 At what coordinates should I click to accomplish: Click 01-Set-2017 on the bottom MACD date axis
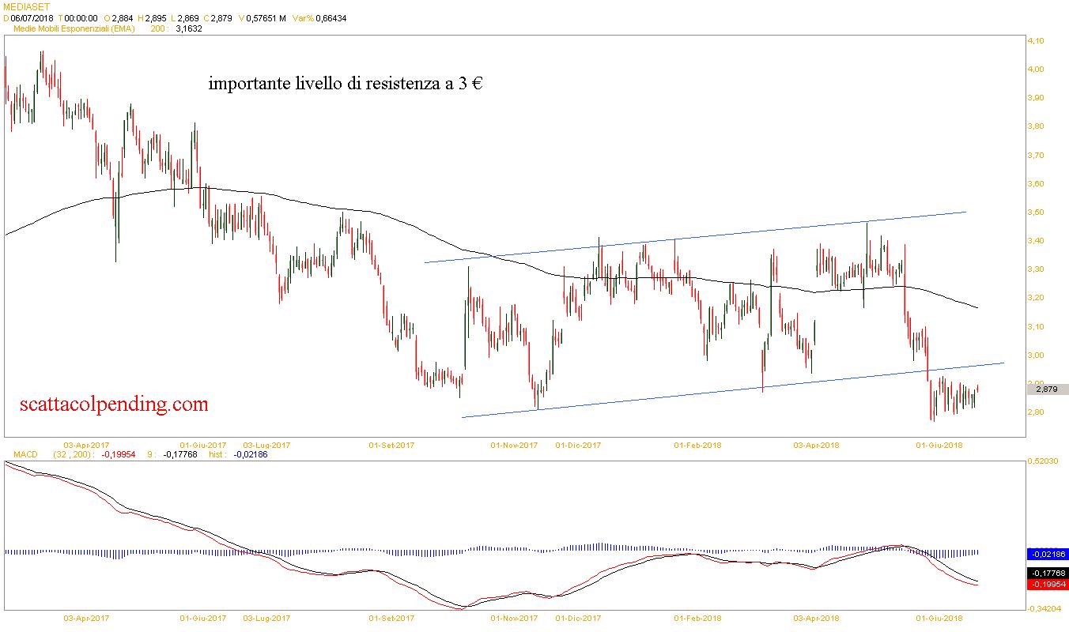click(x=391, y=618)
